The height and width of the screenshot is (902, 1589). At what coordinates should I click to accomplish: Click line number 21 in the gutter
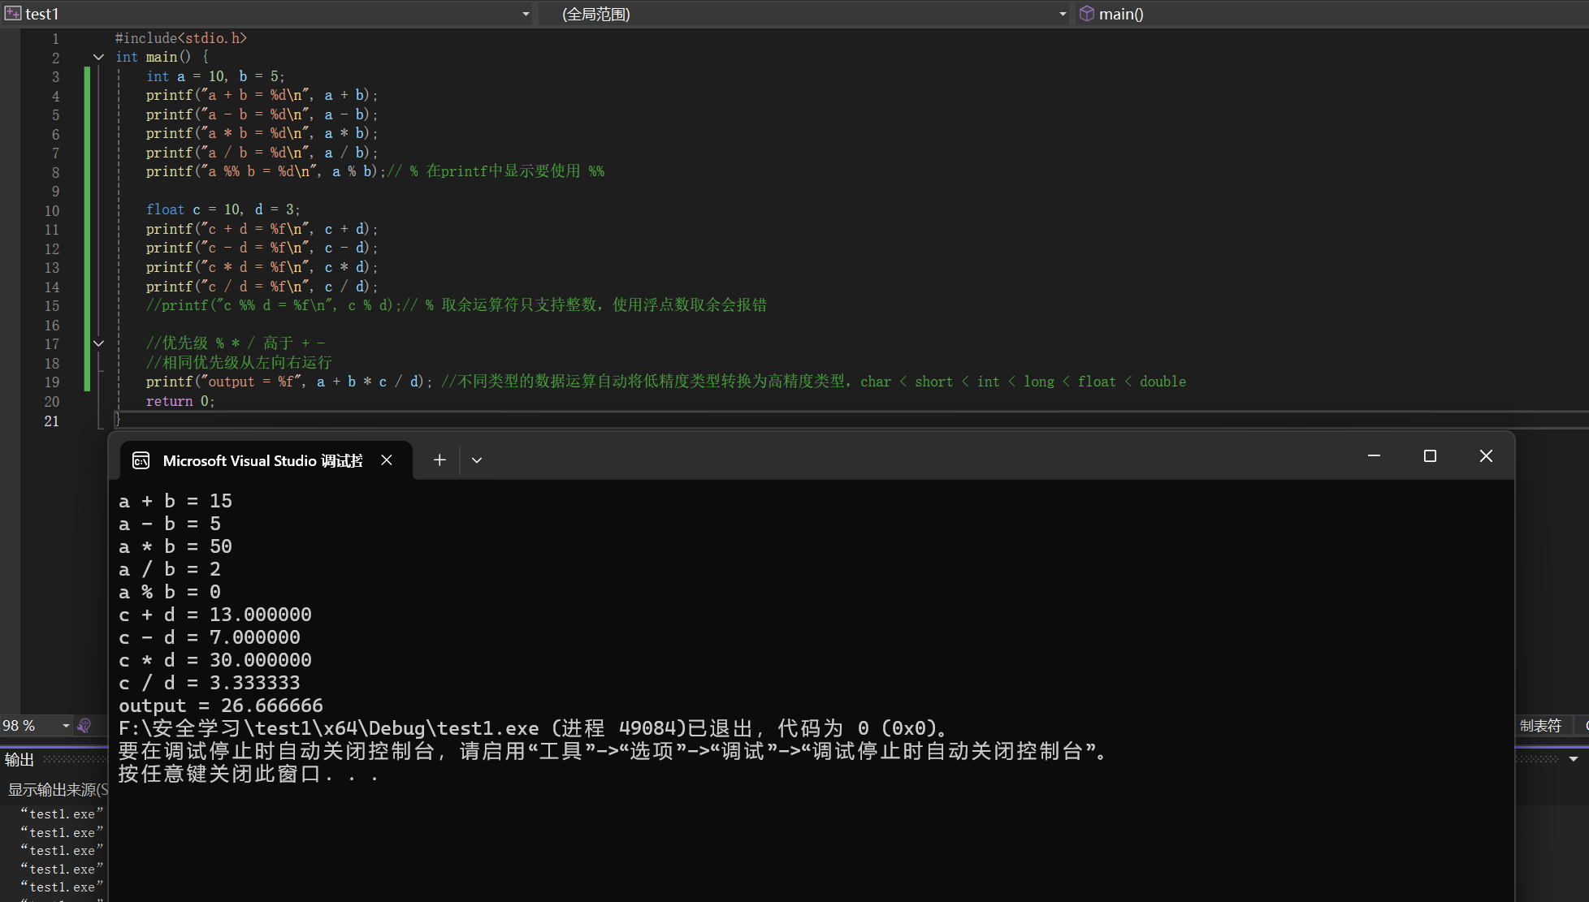pos(52,421)
